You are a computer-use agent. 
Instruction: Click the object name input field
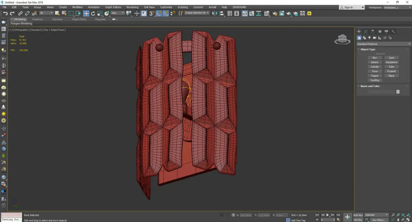(381, 92)
